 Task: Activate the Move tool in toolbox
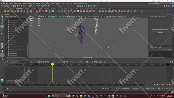coord(2,27)
